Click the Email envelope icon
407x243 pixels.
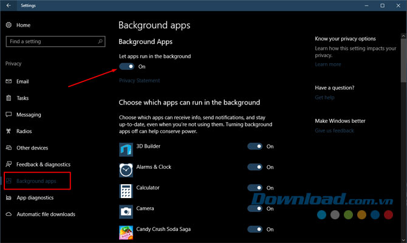pyautogui.click(x=9, y=81)
